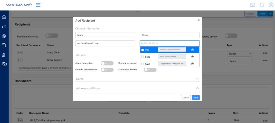Viewport: 275px width, 123px height.
Task: Open the notifications bell icon
Action: (x=262, y=5)
